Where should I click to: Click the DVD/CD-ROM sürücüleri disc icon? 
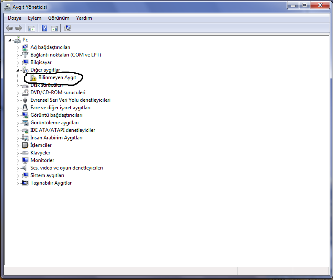[x=25, y=92]
